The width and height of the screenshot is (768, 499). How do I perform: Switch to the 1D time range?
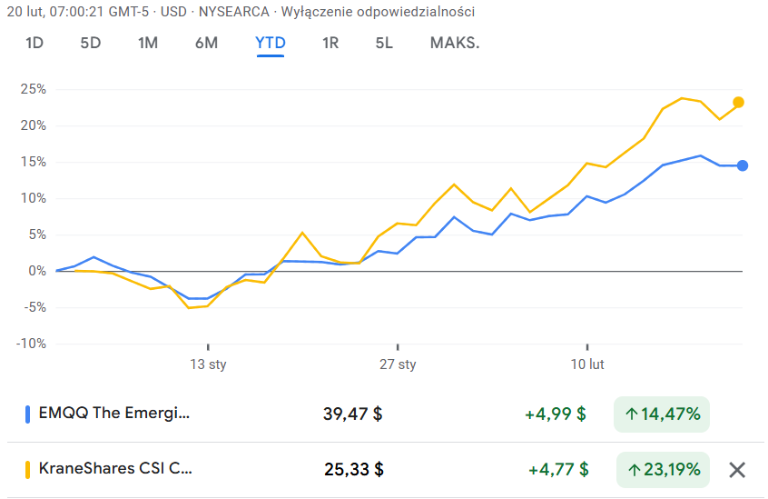pos(34,43)
